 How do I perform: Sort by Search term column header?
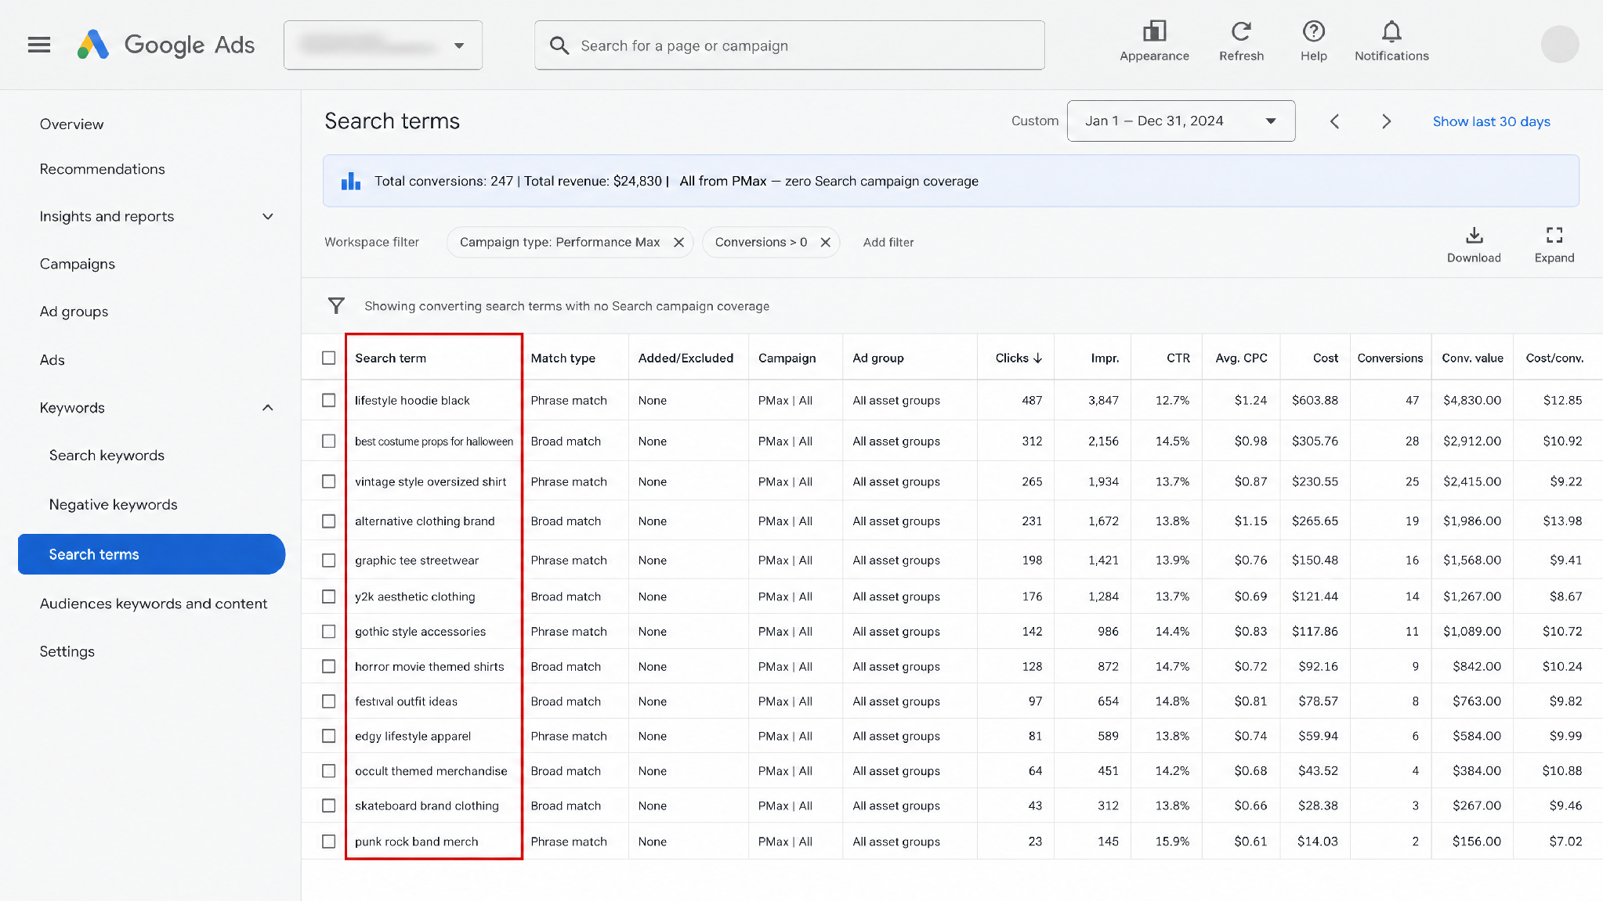pos(391,358)
